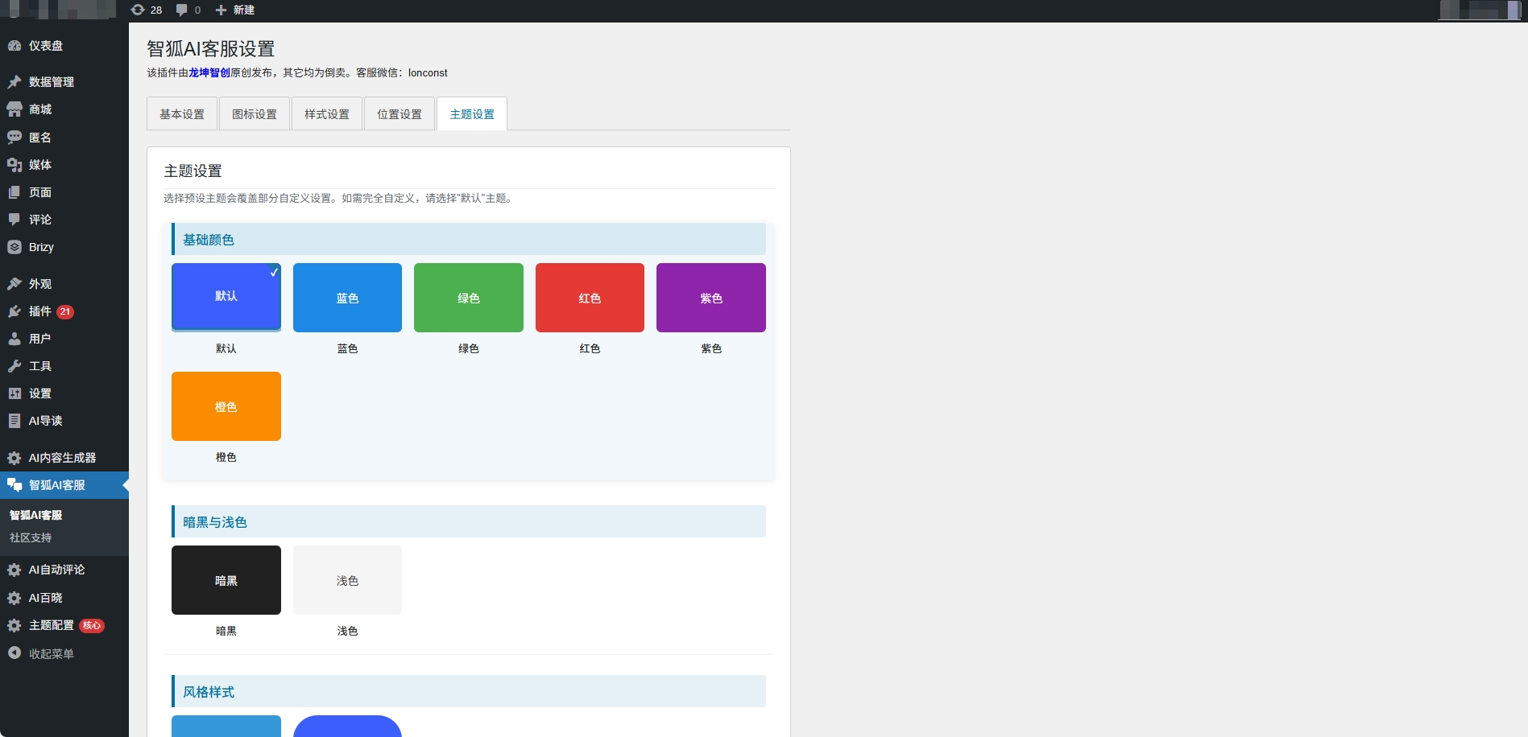Select the rectangular blue style thumbnail

(x=226, y=727)
